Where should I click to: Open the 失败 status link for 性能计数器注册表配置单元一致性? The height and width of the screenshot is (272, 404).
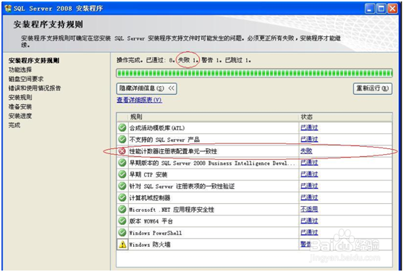[306, 150]
